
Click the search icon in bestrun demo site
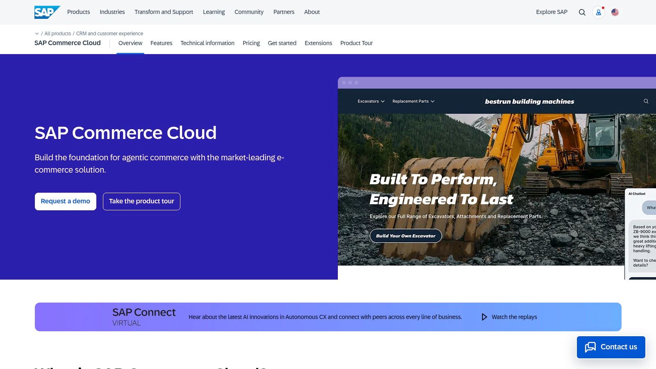click(x=646, y=101)
